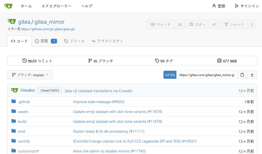Click the clone URL input field
The width and height of the screenshot is (262, 154).
pyautogui.click(x=207, y=75)
